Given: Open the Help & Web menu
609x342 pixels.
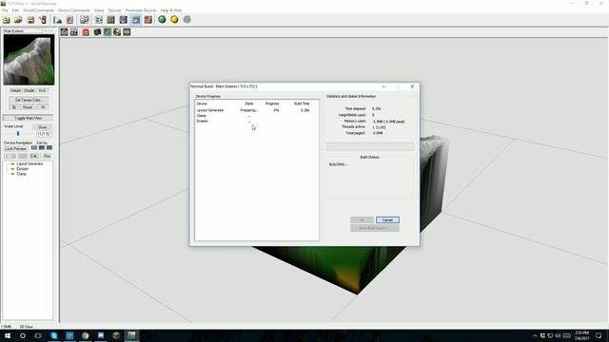Looking at the screenshot, I should click(x=171, y=10).
